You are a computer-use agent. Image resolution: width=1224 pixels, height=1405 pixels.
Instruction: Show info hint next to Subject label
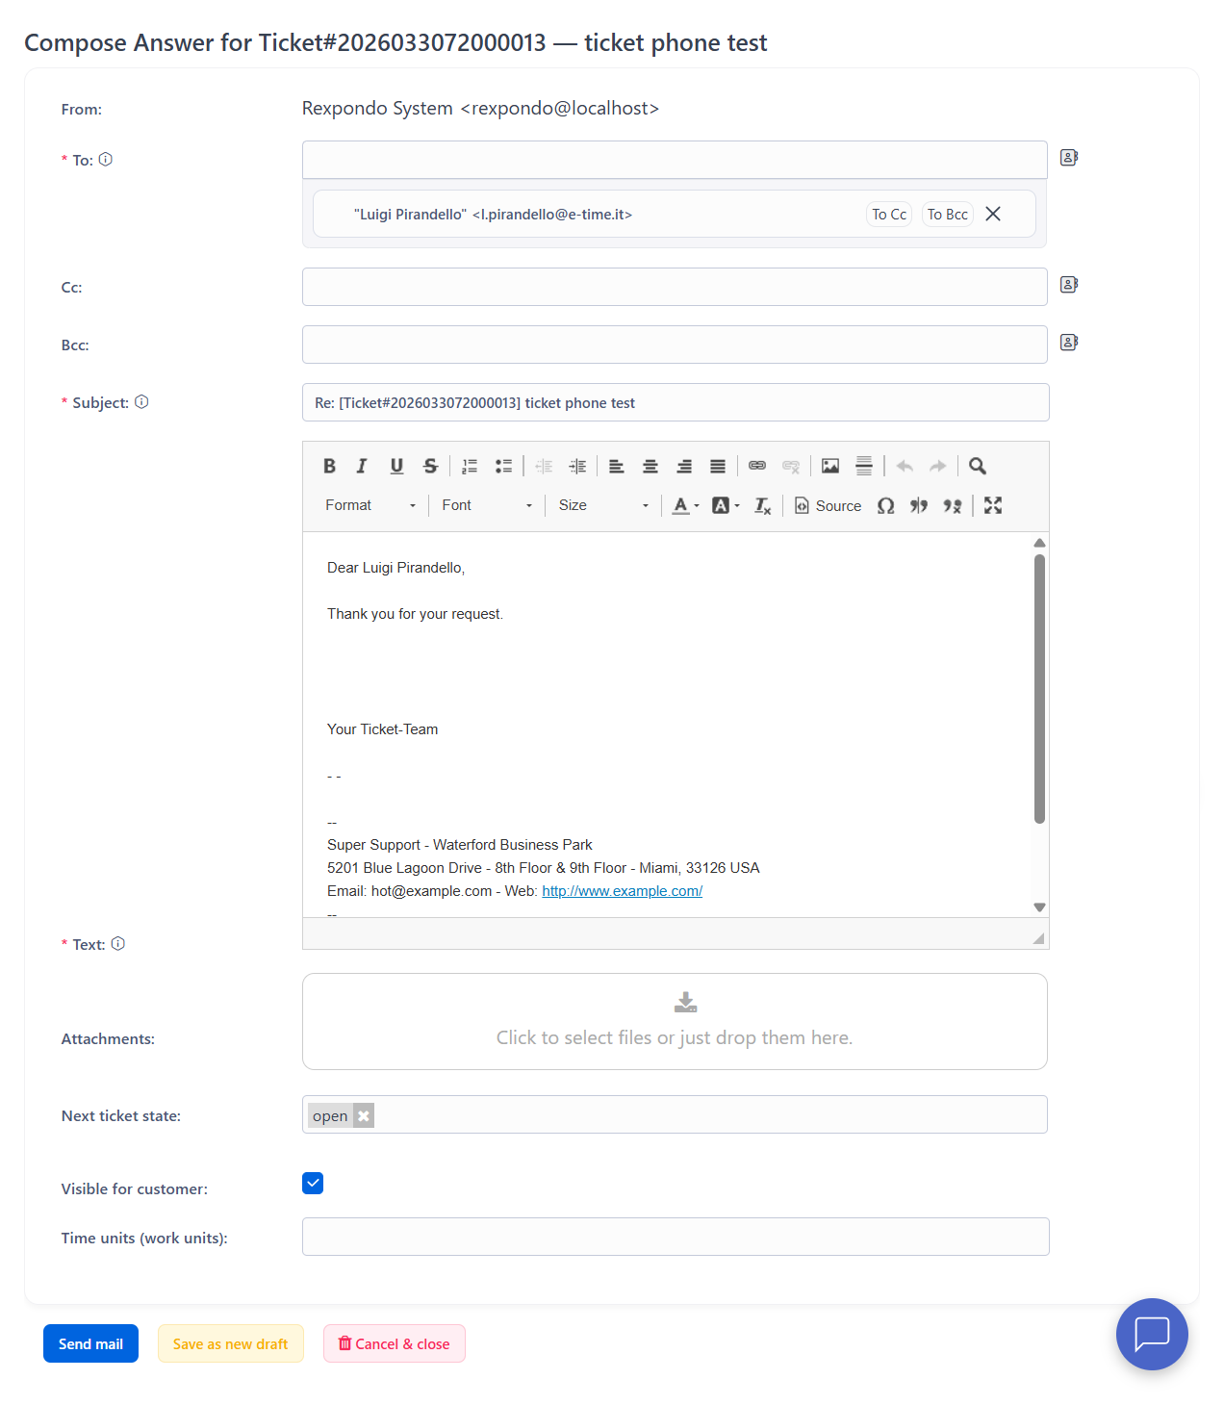[x=141, y=402]
